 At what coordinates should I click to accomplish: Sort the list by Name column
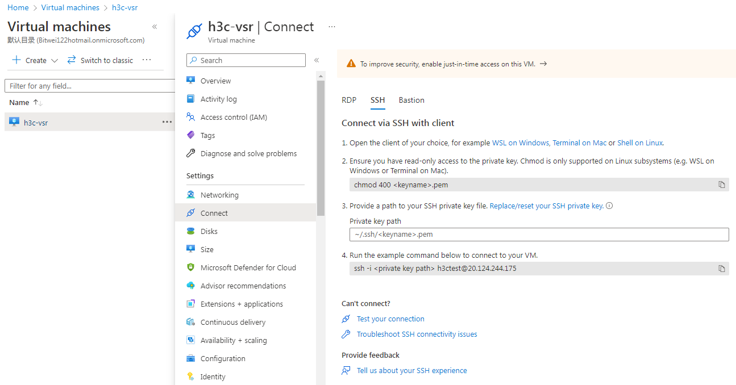click(x=26, y=103)
